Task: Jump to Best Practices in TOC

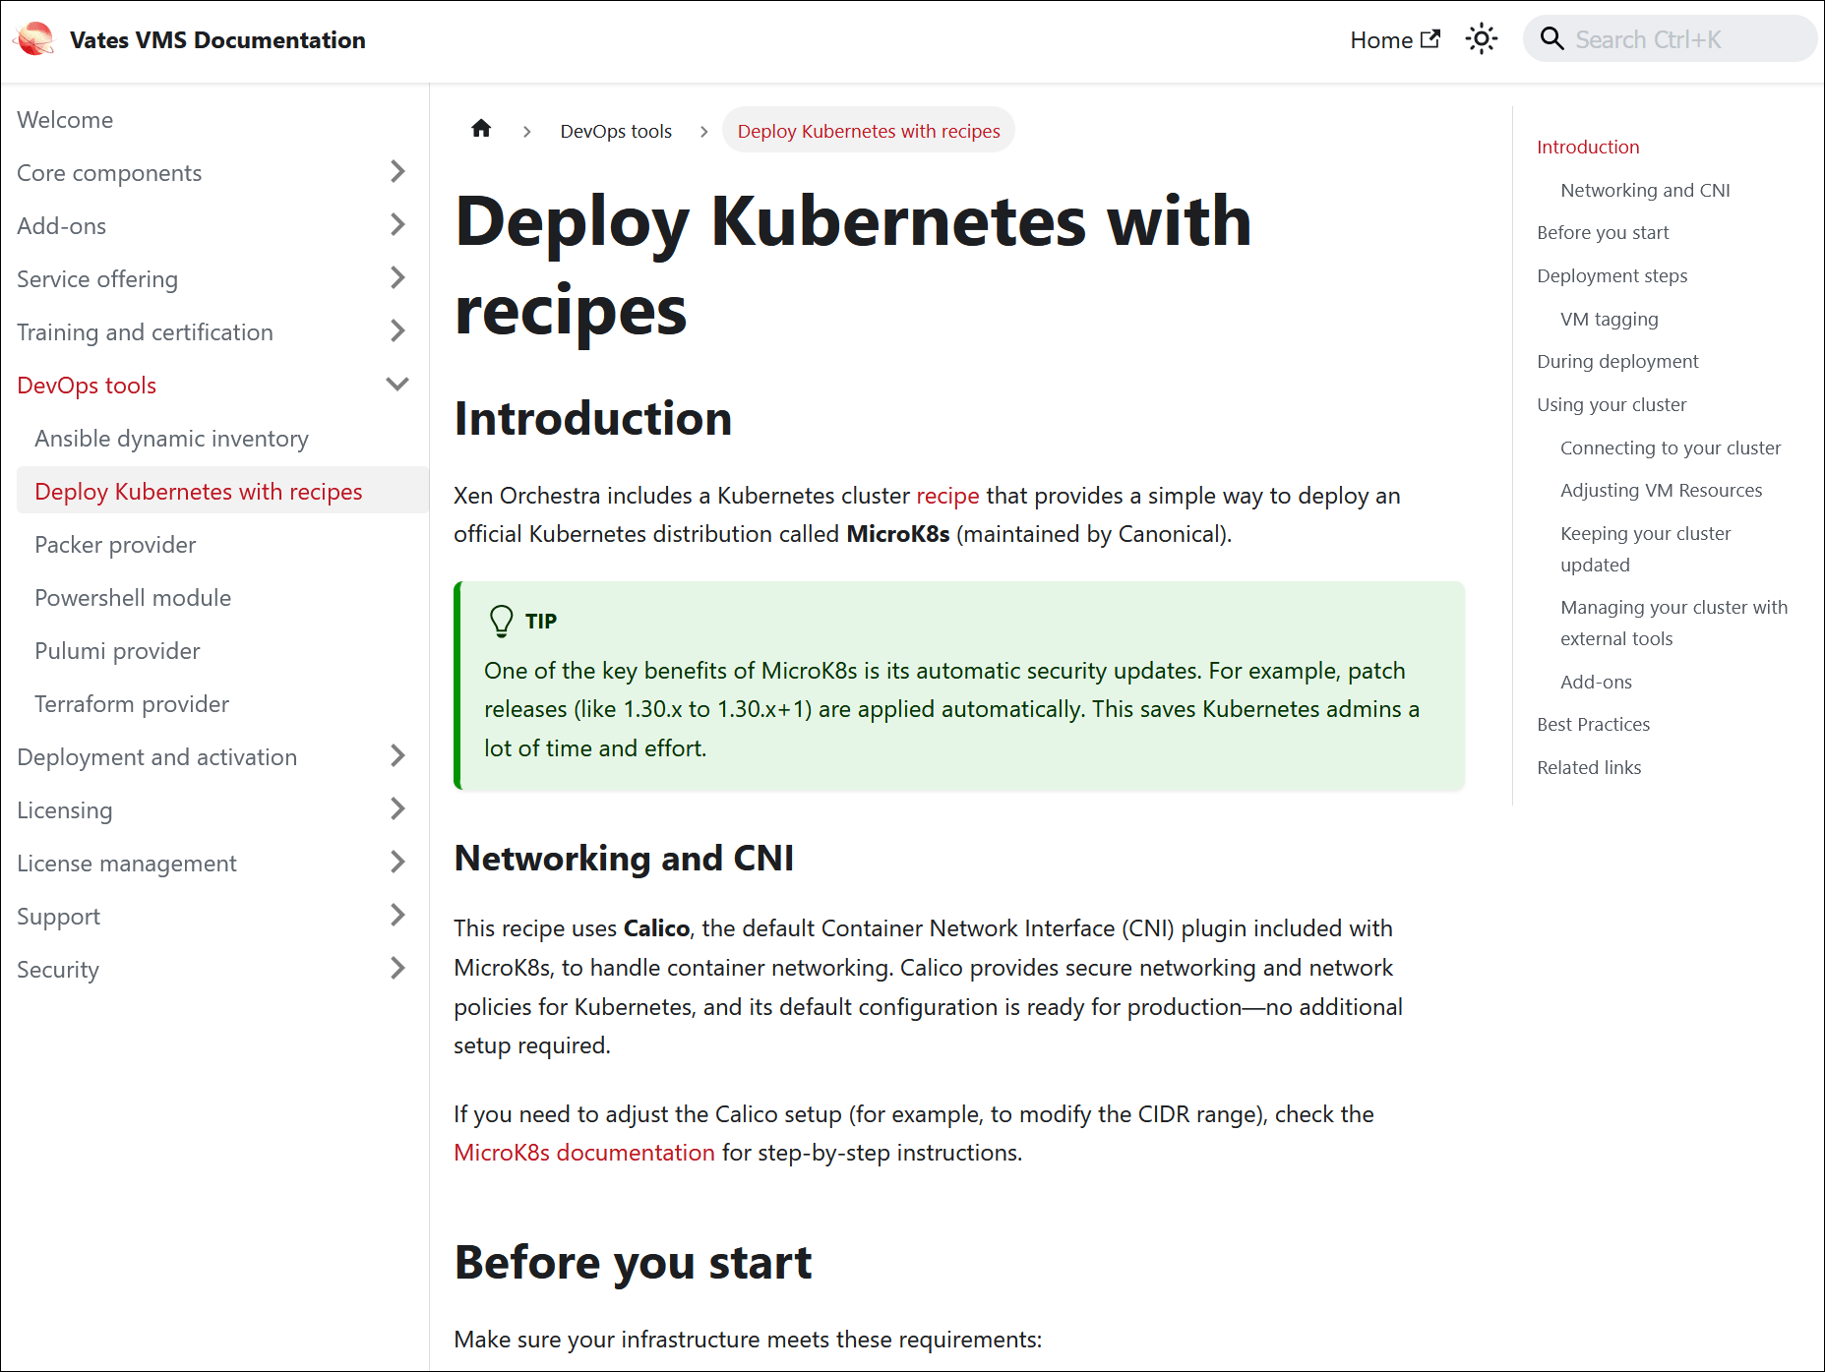Action: pos(1593,724)
